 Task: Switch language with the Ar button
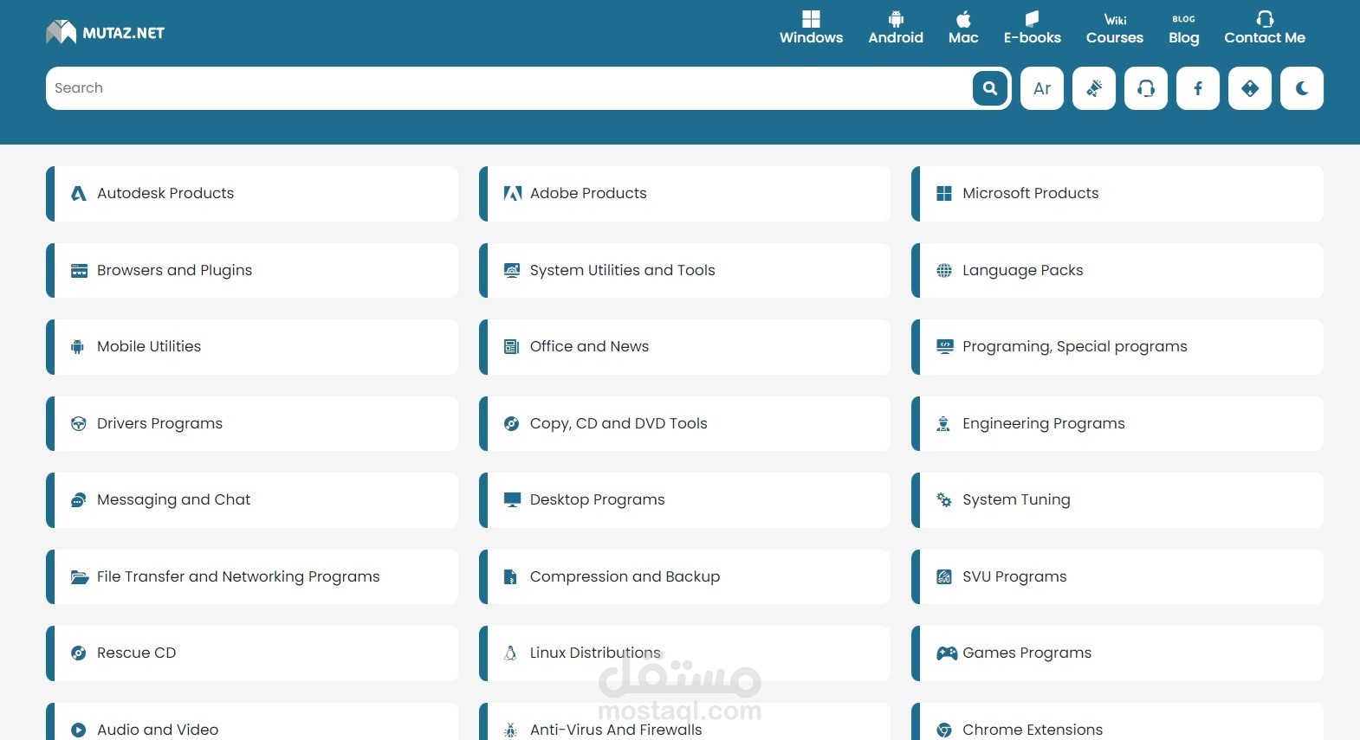tap(1042, 88)
